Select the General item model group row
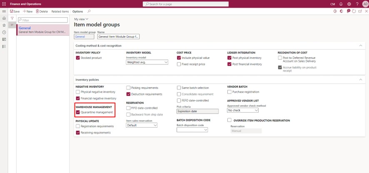This screenshot has height=173, width=369. click(43, 30)
